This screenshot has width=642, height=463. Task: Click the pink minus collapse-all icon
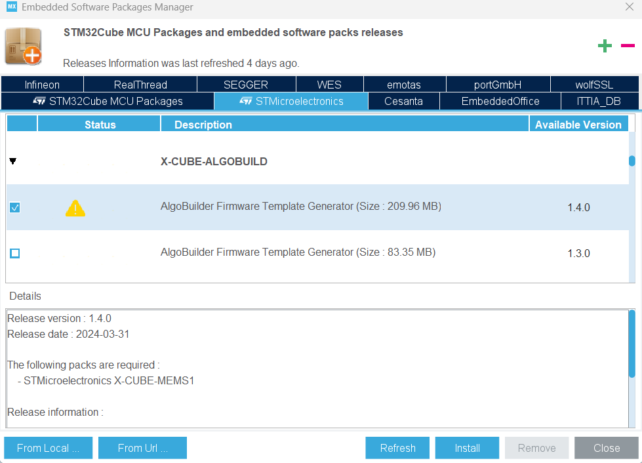(x=628, y=45)
